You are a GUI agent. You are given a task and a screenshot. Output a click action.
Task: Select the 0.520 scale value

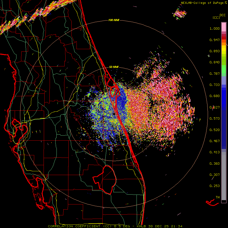pos(215,130)
